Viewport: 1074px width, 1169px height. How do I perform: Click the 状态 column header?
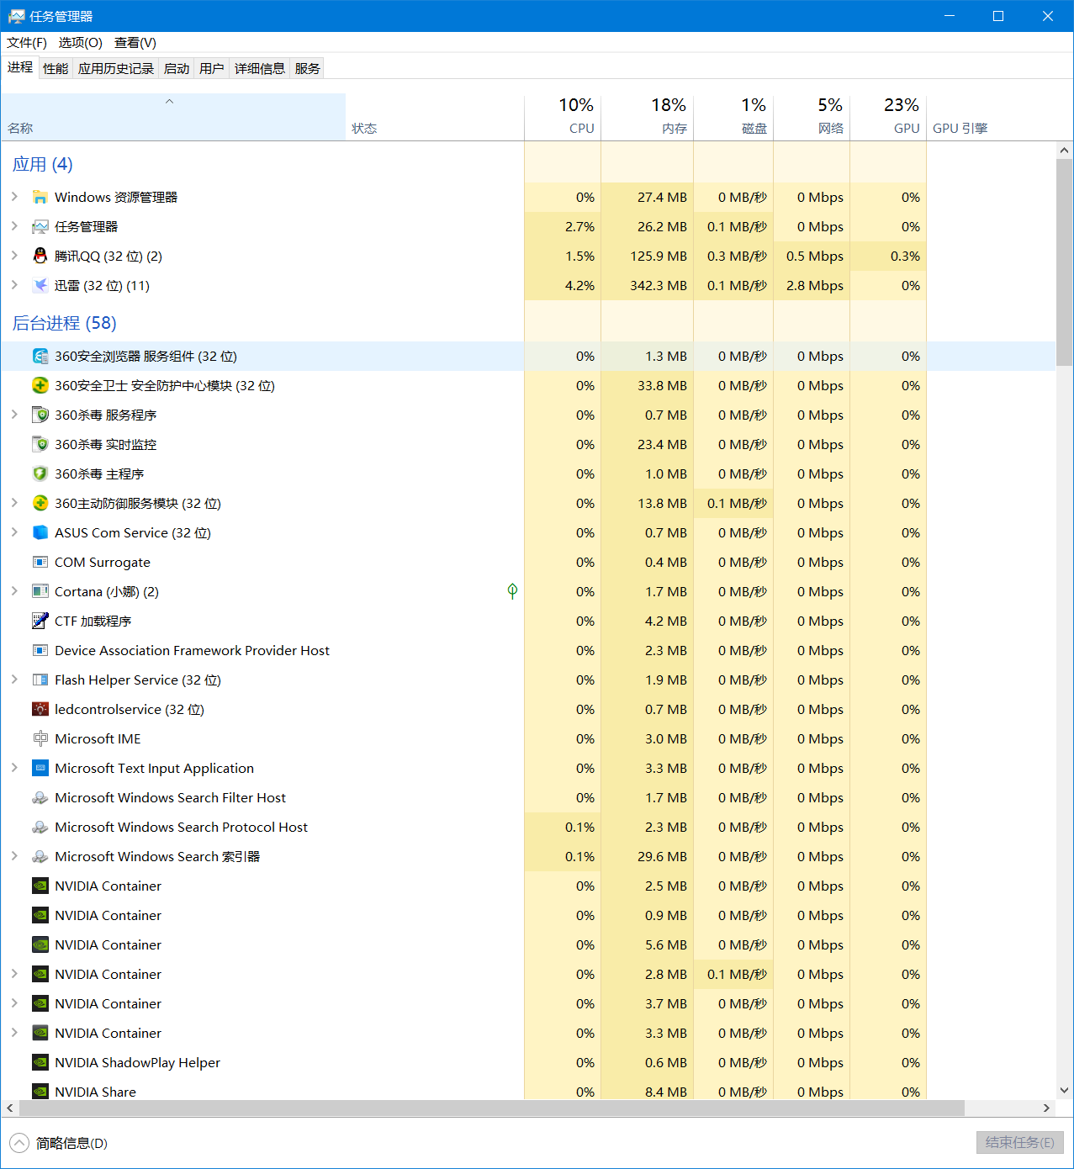[x=435, y=116]
